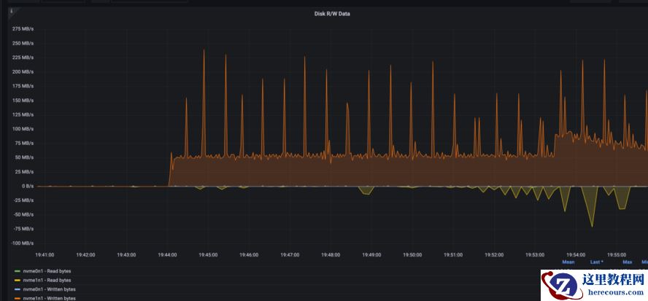
Task: Click the 150 MB/s y-axis label
Action: click(x=23, y=101)
